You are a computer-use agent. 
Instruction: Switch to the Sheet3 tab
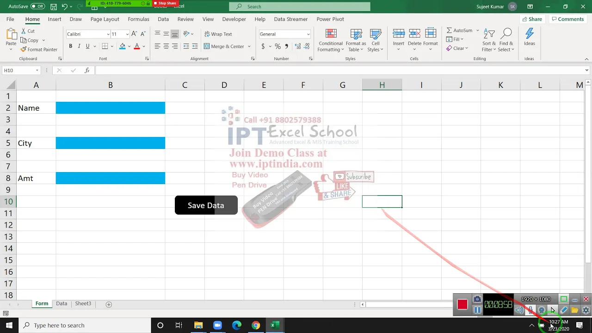click(83, 304)
